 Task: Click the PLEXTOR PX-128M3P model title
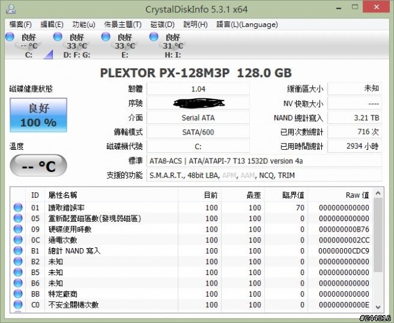(x=196, y=73)
